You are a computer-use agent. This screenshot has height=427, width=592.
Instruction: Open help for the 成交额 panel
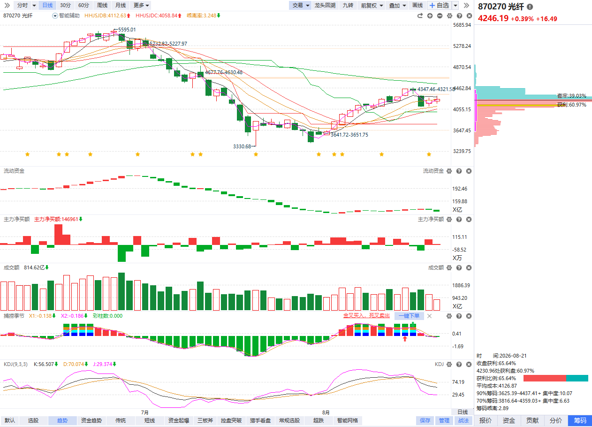(459, 267)
